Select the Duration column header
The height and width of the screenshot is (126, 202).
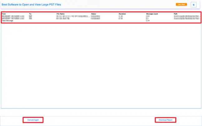point(123,14)
